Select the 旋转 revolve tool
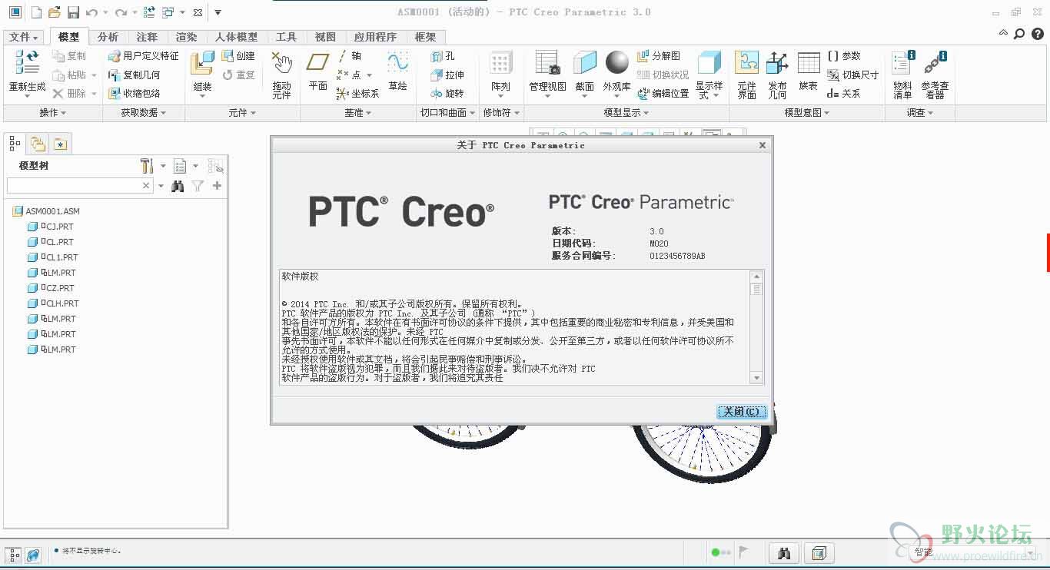 (x=447, y=93)
